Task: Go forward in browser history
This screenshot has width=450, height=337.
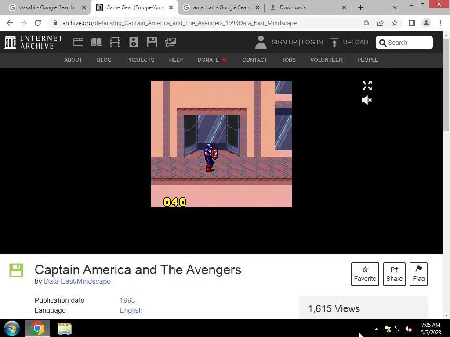Action: (24, 23)
